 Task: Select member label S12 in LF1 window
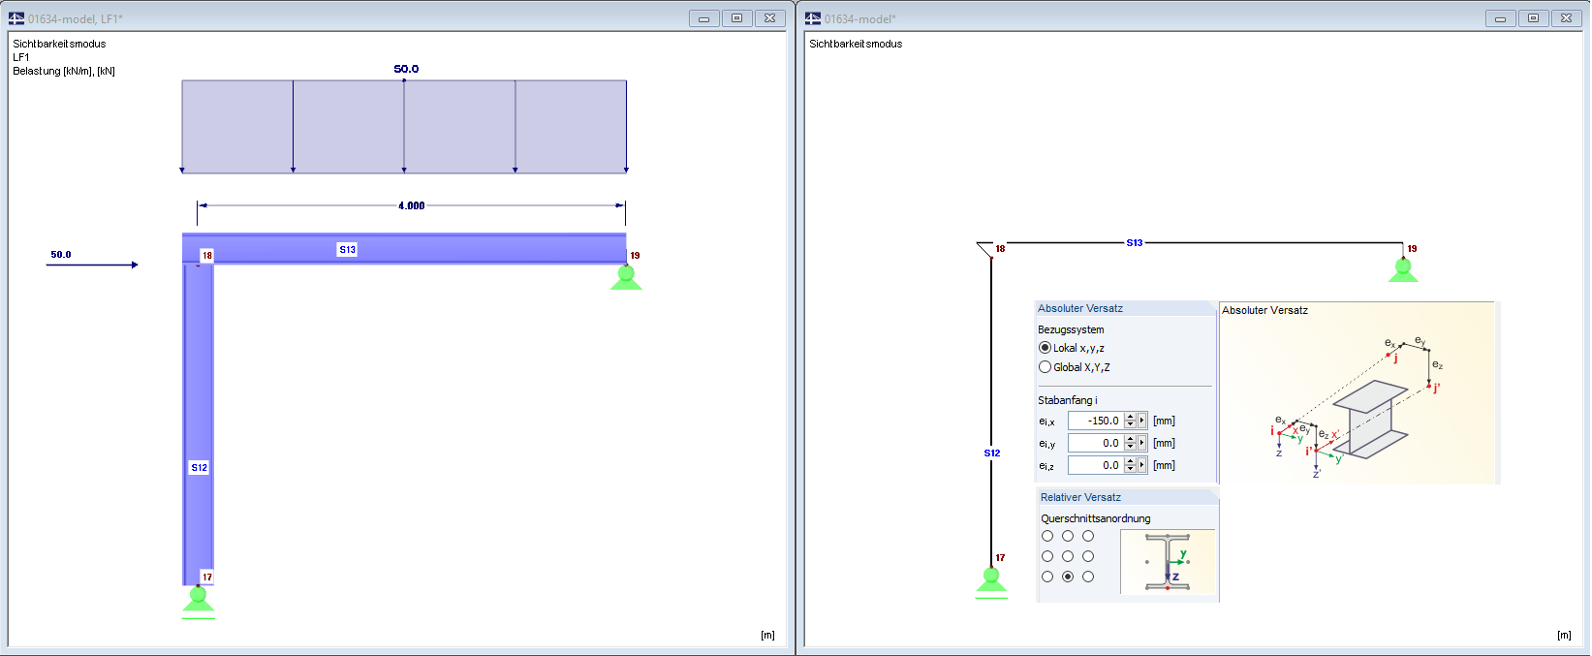[199, 467]
